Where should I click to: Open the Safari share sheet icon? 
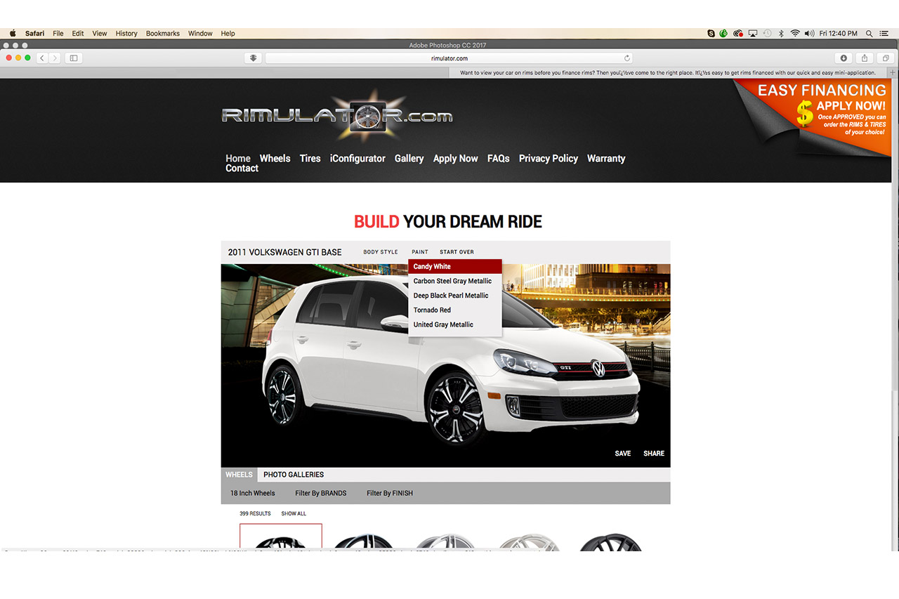pyautogui.click(x=865, y=58)
